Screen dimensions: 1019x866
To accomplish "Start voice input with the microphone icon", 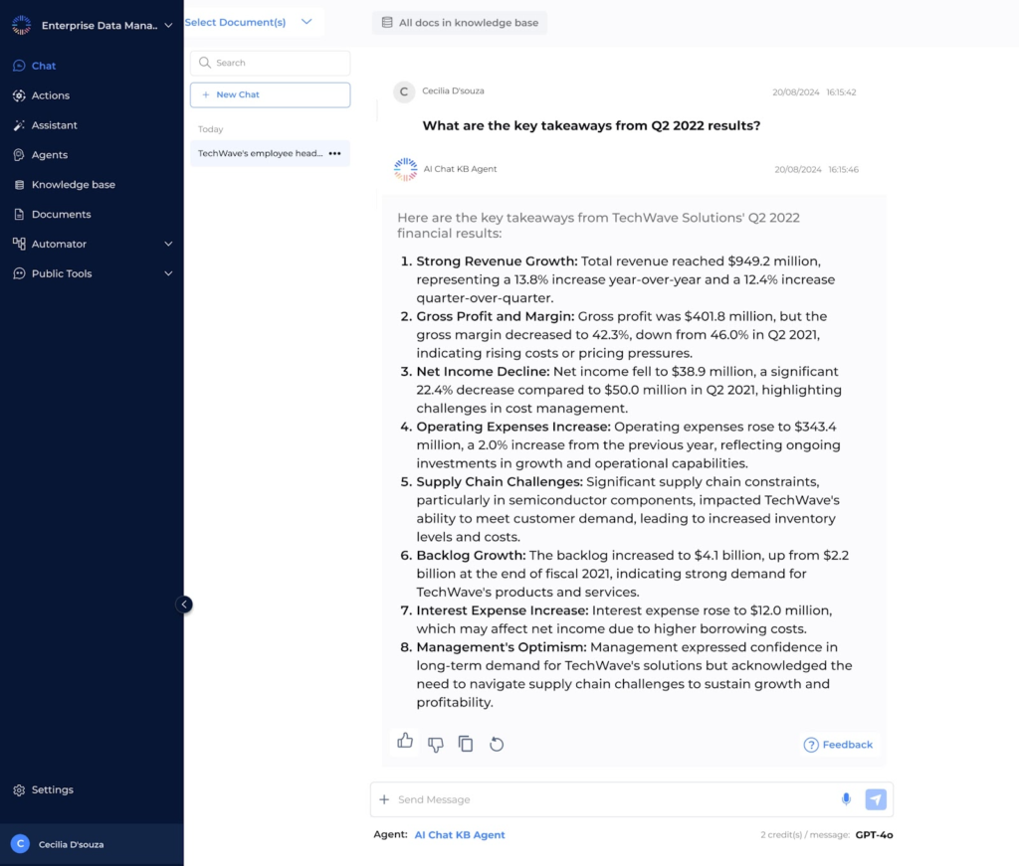I will point(846,798).
